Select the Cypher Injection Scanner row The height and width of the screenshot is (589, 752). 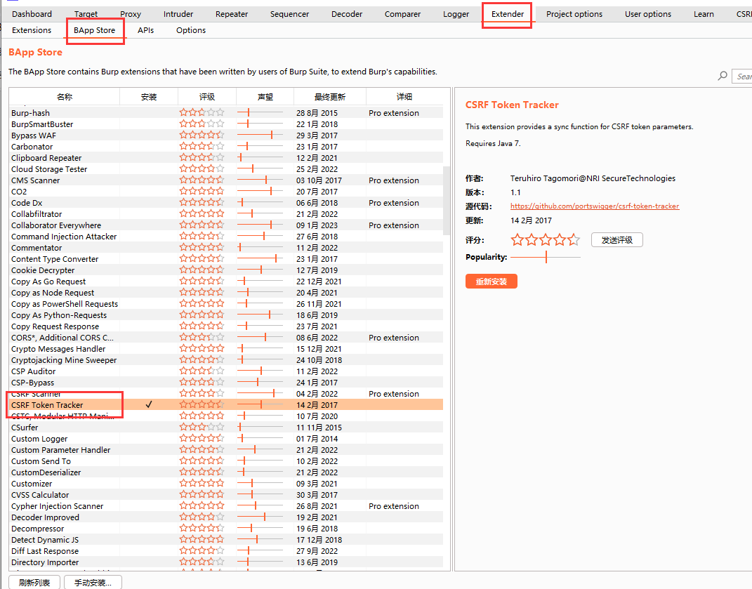(x=226, y=506)
